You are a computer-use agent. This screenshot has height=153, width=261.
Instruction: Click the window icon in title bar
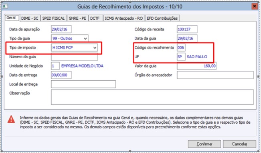point(5,6)
